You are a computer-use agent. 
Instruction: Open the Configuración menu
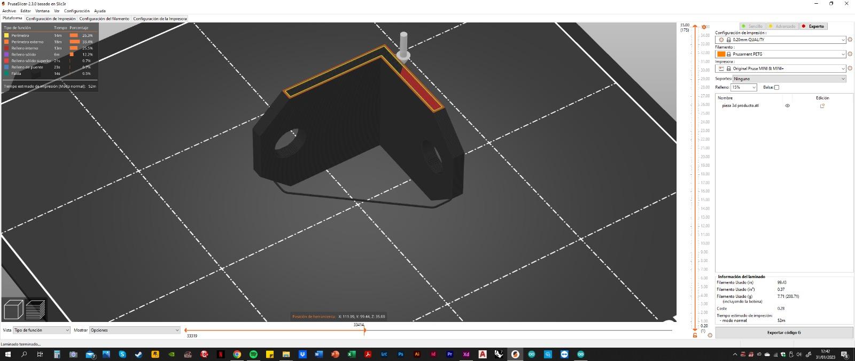click(x=77, y=11)
